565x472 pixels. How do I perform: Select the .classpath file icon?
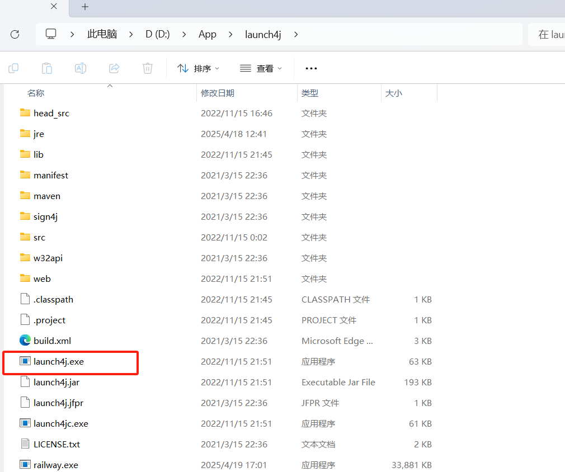pos(25,299)
